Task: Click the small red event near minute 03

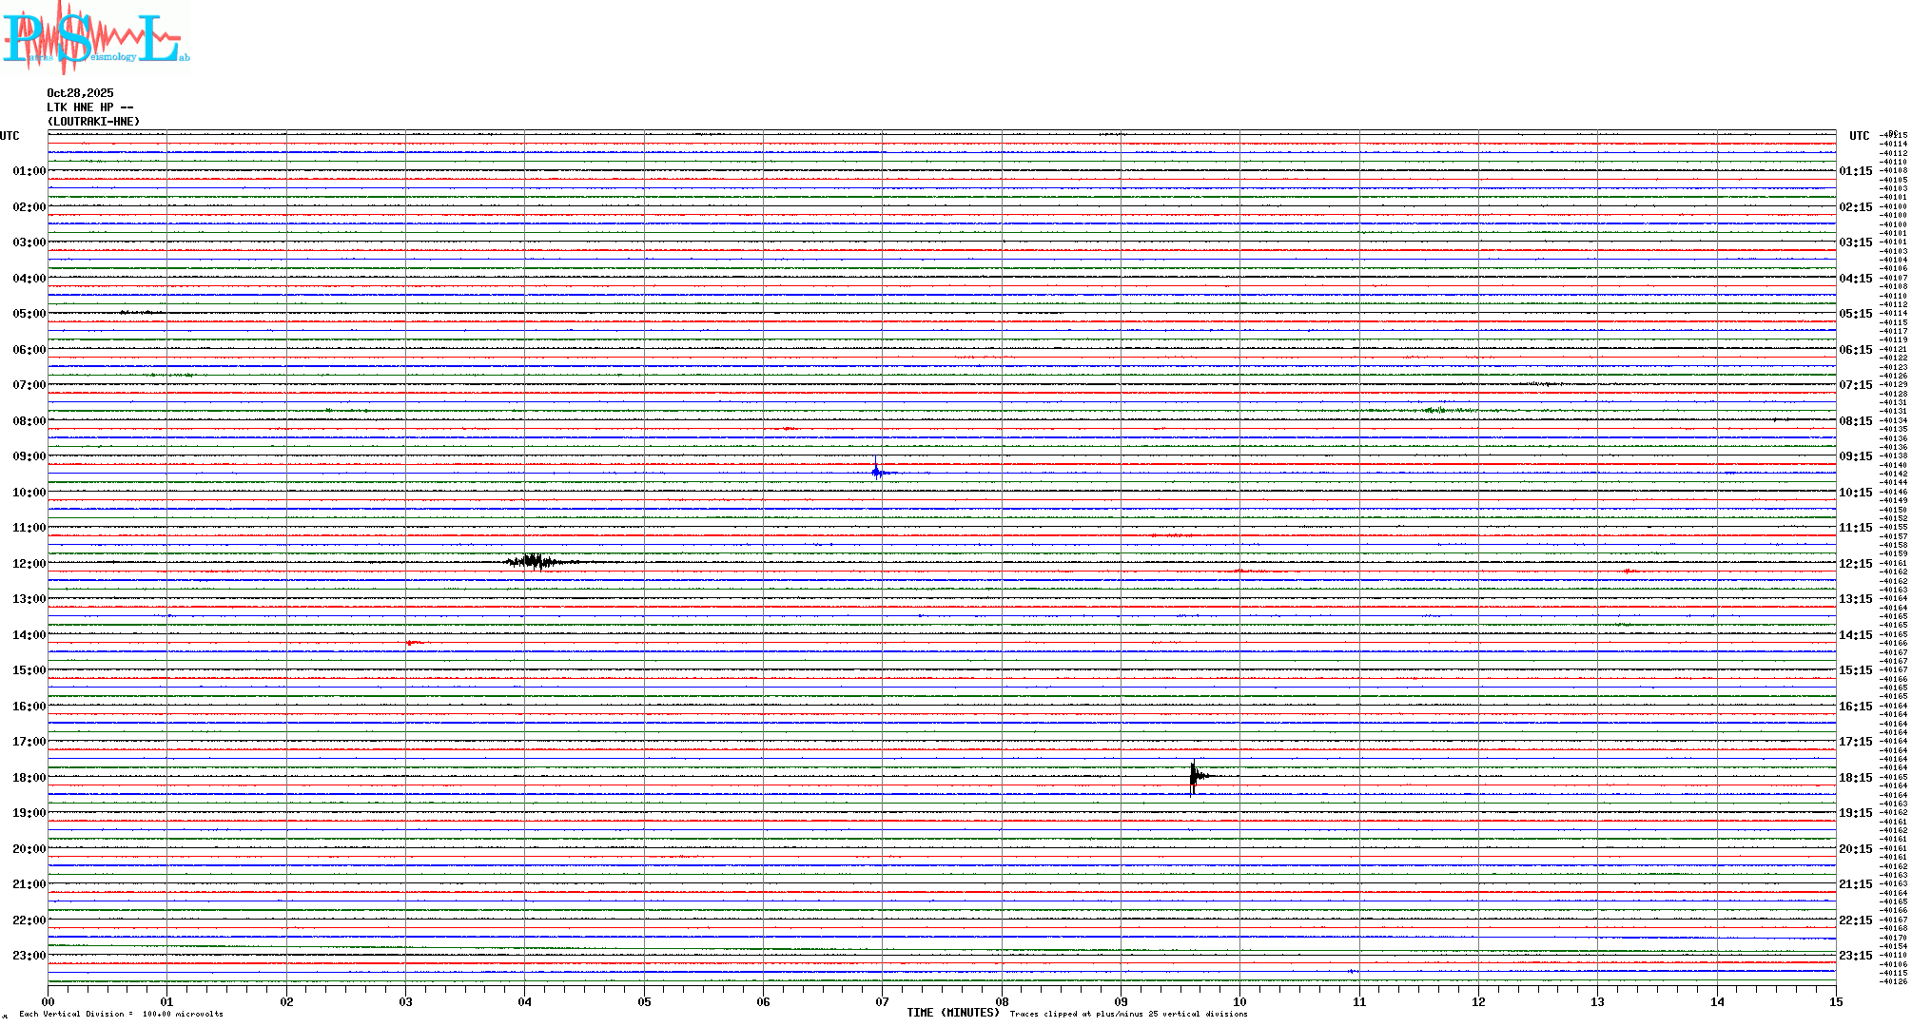Action: 411,644
